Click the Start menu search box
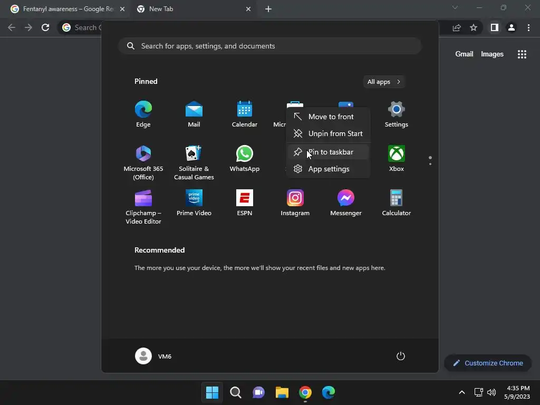The width and height of the screenshot is (540, 405). (270, 46)
